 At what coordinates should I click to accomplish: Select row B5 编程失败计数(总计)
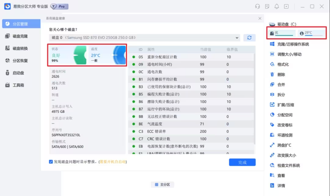click(191, 94)
